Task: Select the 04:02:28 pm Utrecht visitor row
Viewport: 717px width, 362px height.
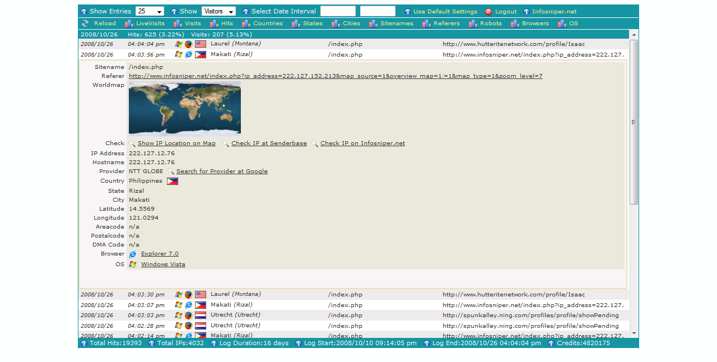Action: [x=353, y=326]
